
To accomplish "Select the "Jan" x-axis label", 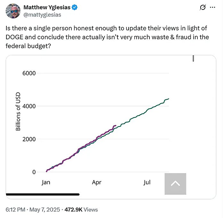I will pyautogui.click(x=46, y=183).
